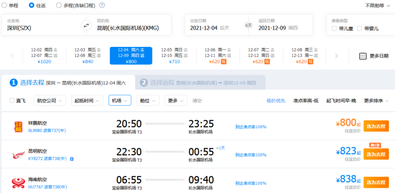Viewport: 396px width, 193px height.
Task: Click the Hainan Airlines logo
Action: [x=18, y=183]
